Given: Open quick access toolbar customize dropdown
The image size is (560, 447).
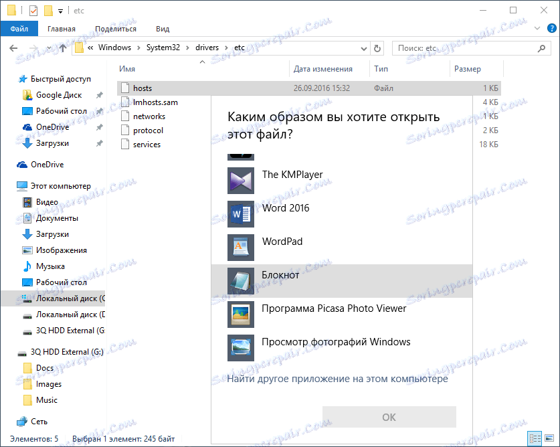Looking at the screenshot, I should point(60,11).
